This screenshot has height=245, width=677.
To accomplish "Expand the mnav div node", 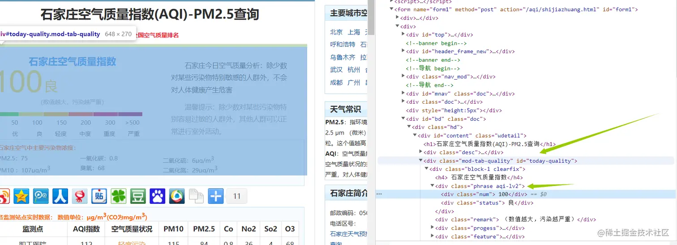I will [x=403, y=93].
